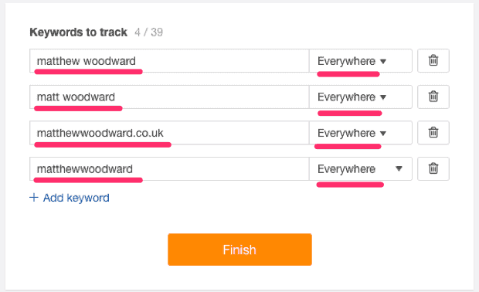
Task: Expand Everywhere dropdown for 'matt woodward'
Action: click(361, 97)
